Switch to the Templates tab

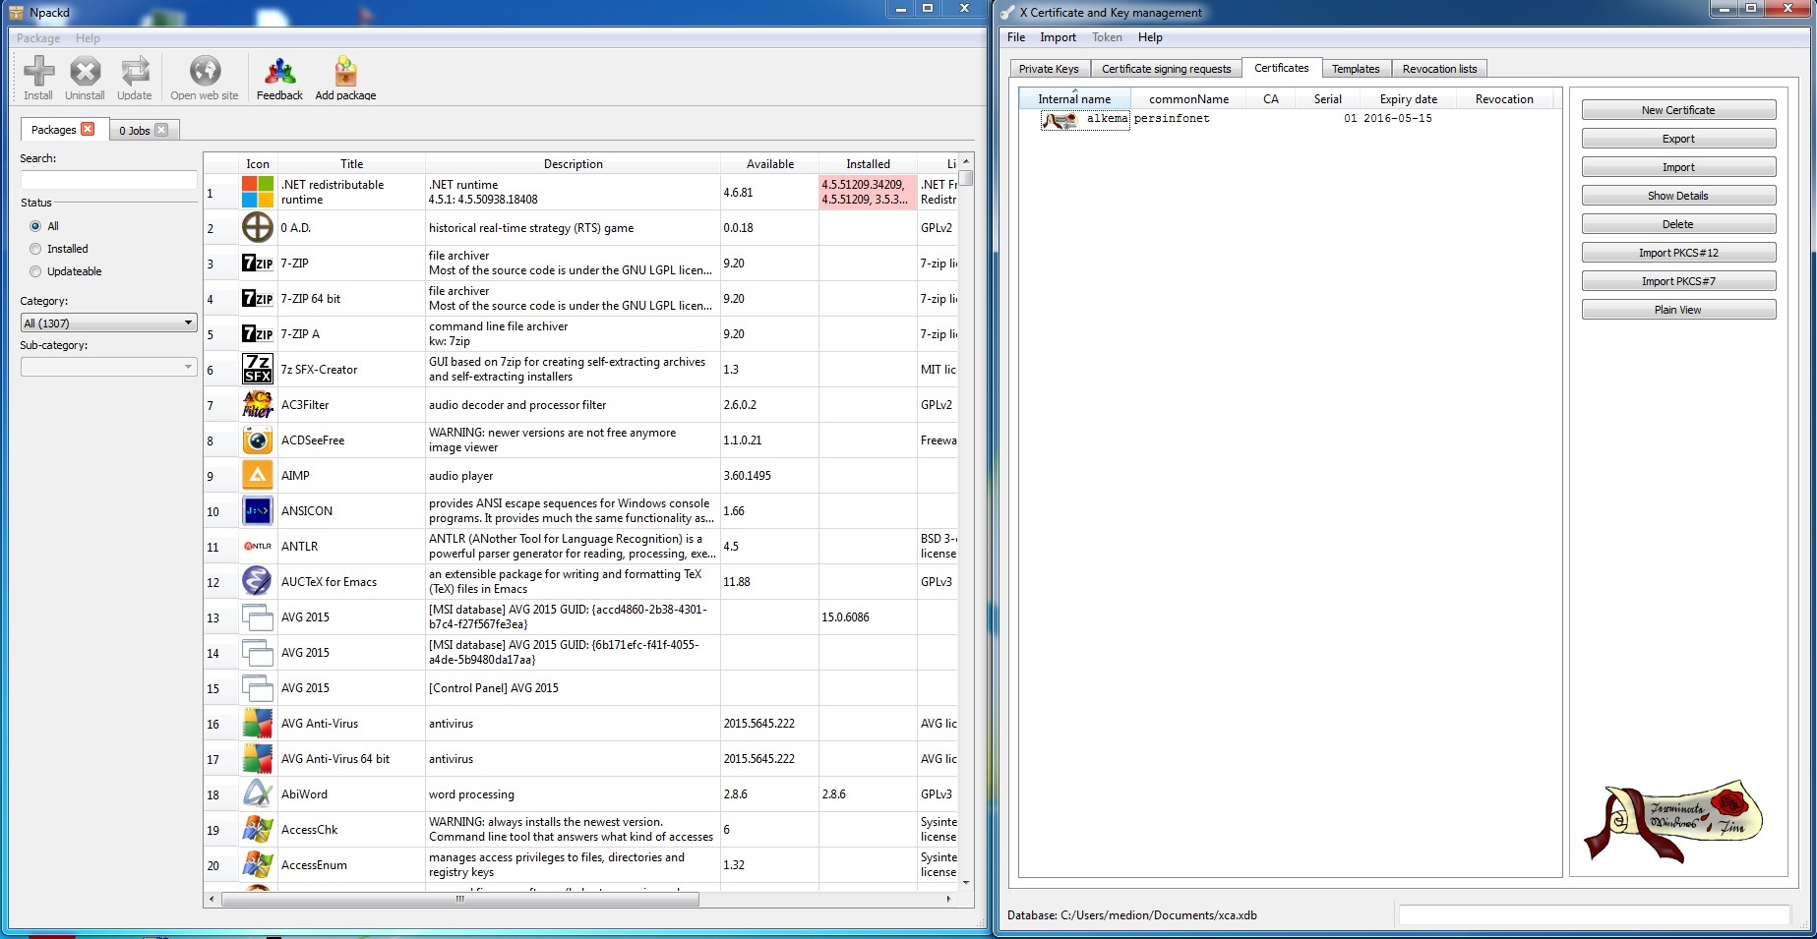coord(1356,69)
